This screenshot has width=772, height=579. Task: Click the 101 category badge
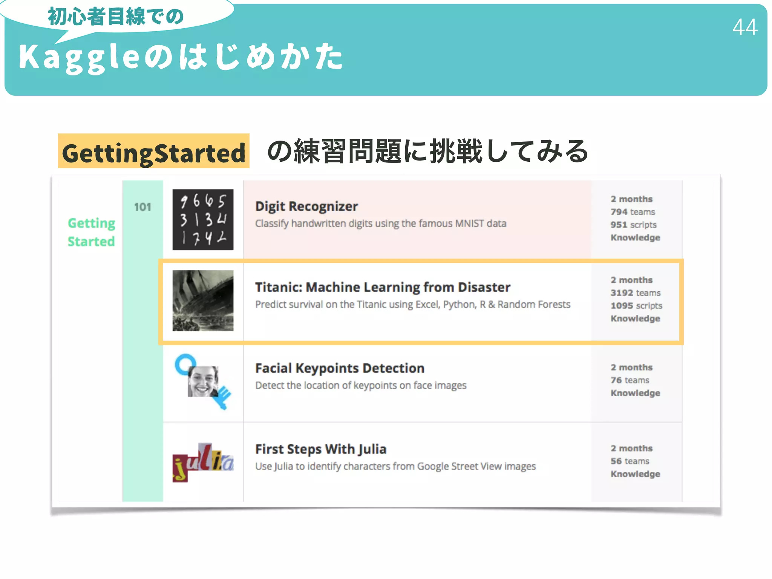point(142,207)
